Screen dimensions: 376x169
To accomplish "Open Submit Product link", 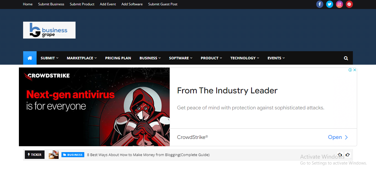I will coord(82,4).
